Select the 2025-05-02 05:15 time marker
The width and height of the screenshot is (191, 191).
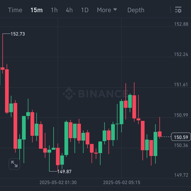[121, 183]
